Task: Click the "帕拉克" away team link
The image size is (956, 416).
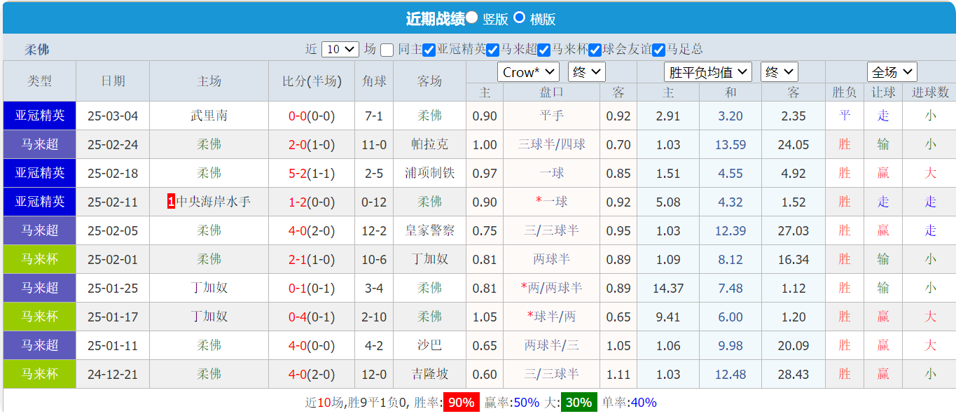Action: pyautogui.click(x=430, y=144)
